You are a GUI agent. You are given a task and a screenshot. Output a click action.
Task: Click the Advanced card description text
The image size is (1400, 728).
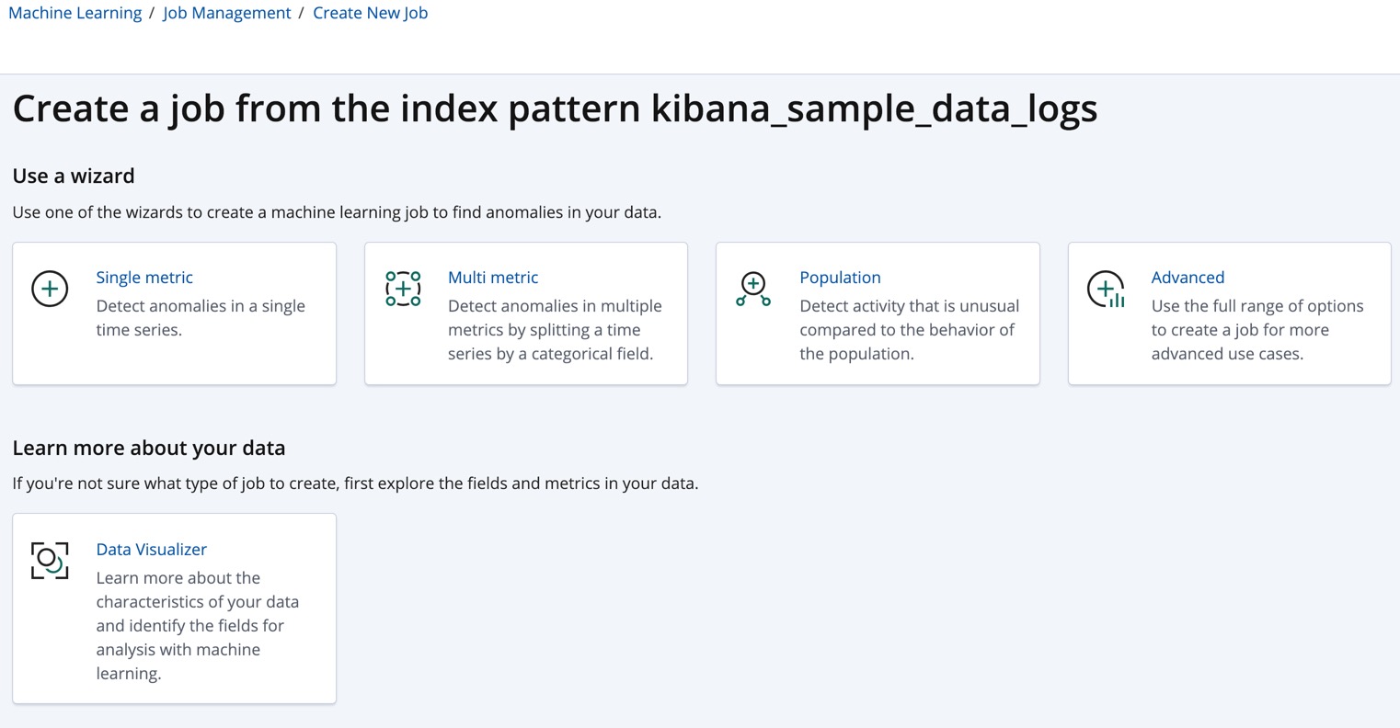point(1257,330)
